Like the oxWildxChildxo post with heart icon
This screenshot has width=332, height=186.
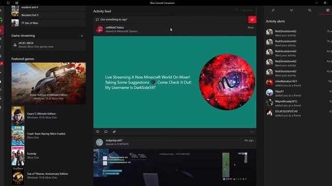(x=98, y=132)
